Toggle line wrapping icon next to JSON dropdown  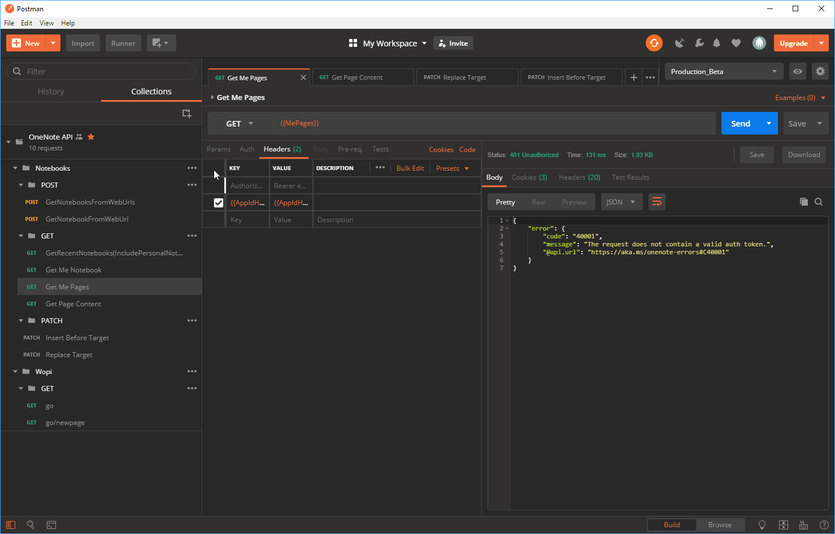[656, 201]
